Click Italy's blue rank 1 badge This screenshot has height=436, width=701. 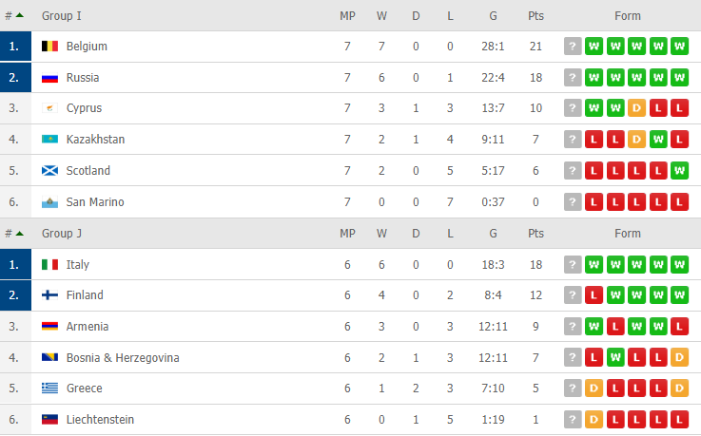[x=15, y=265]
